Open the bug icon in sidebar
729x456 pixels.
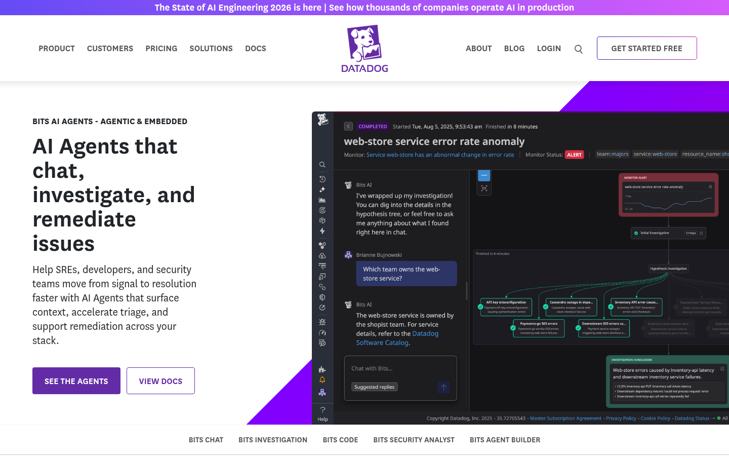(322, 322)
